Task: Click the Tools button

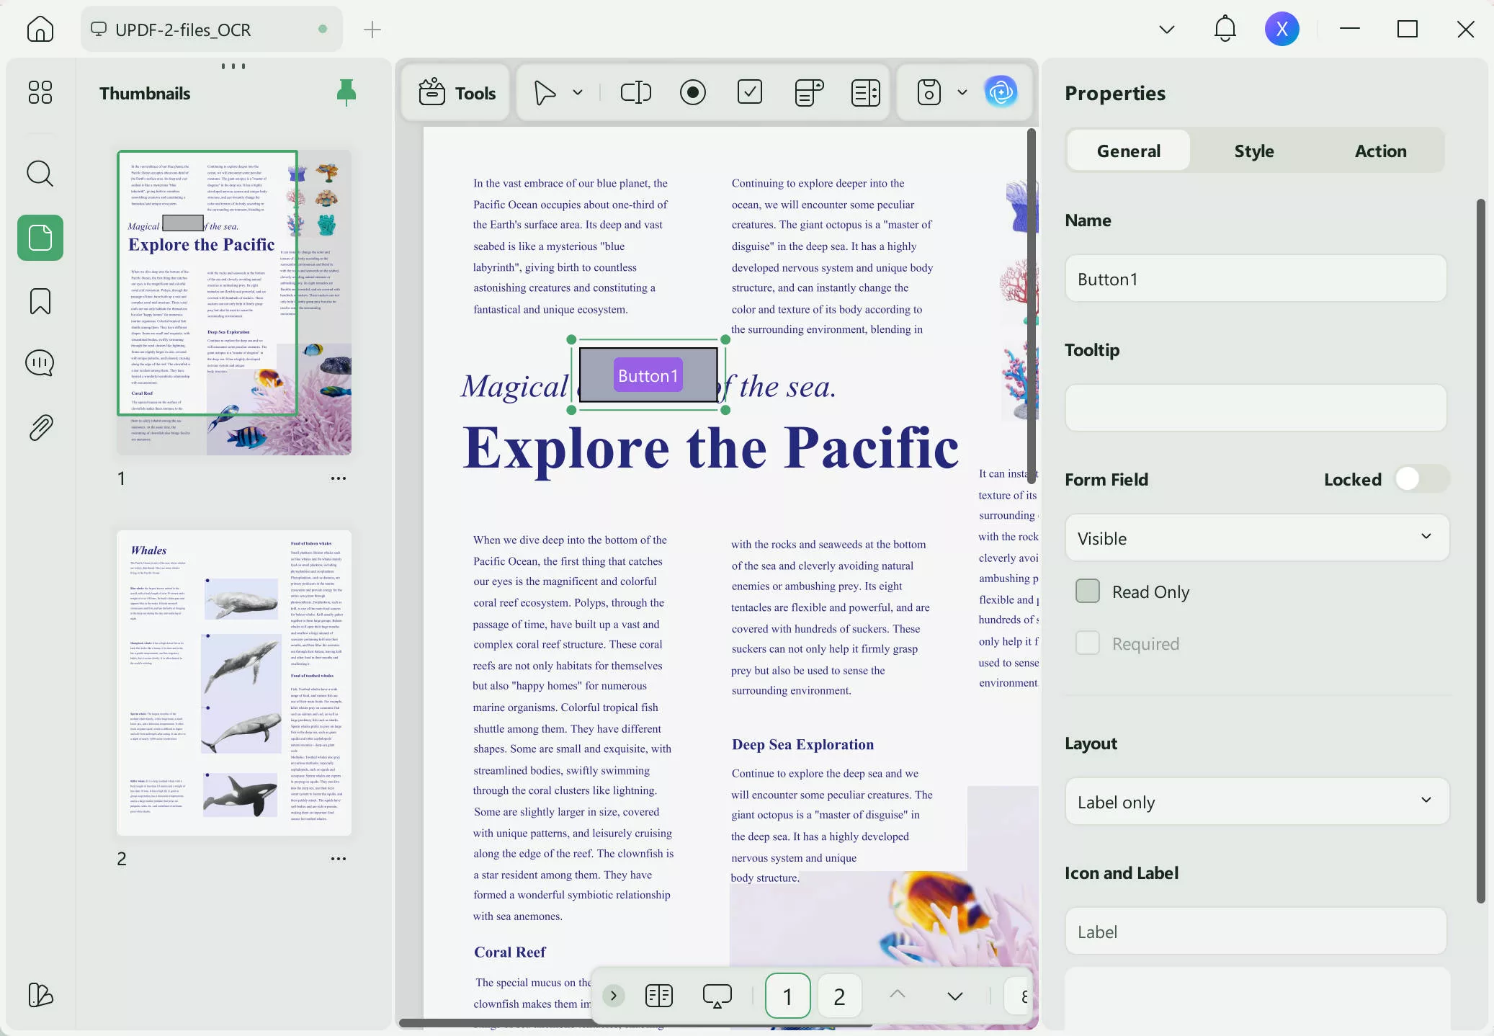Action: tap(457, 93)
